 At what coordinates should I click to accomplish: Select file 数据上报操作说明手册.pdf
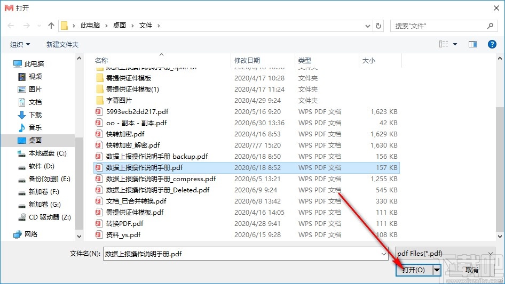[247, 167]
